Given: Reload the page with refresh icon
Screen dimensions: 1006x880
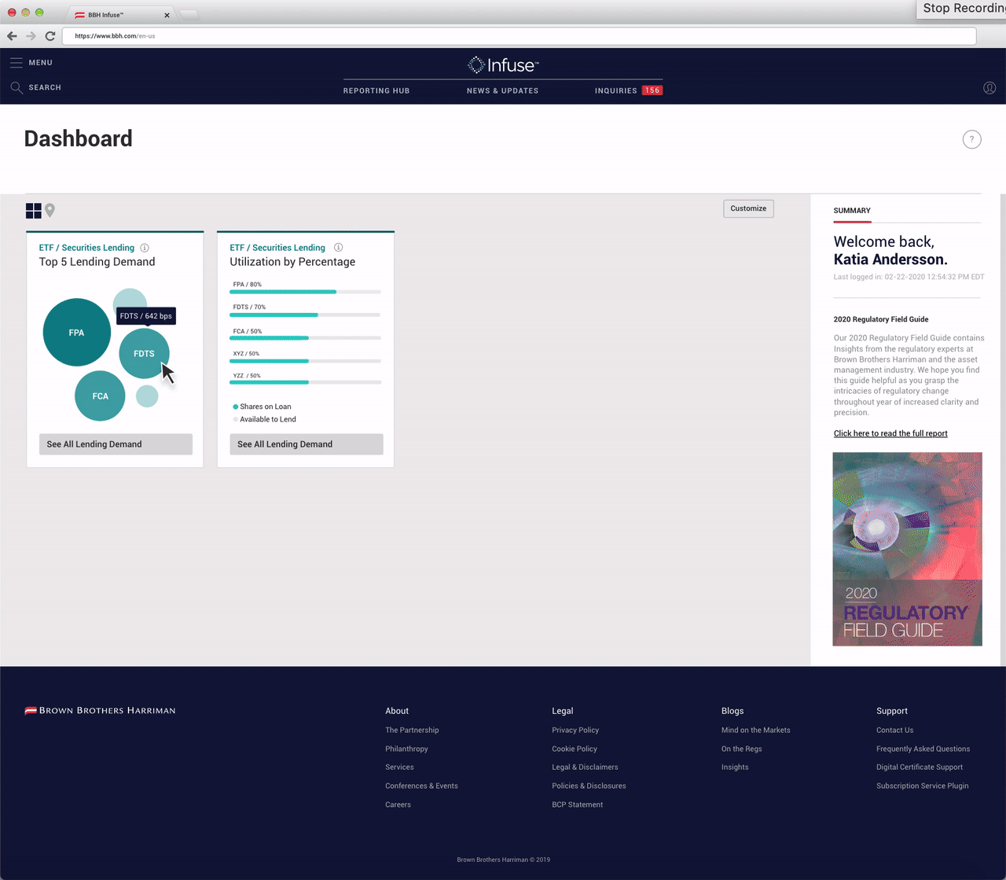Looking at the screenshot, I should (50, 36).
